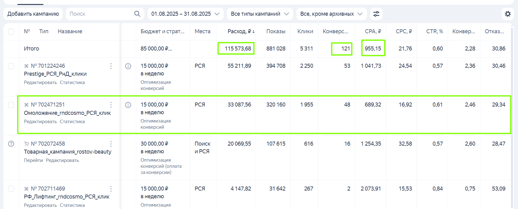
Task: Focus the Поиск search input field
Action: click(100, 14)
